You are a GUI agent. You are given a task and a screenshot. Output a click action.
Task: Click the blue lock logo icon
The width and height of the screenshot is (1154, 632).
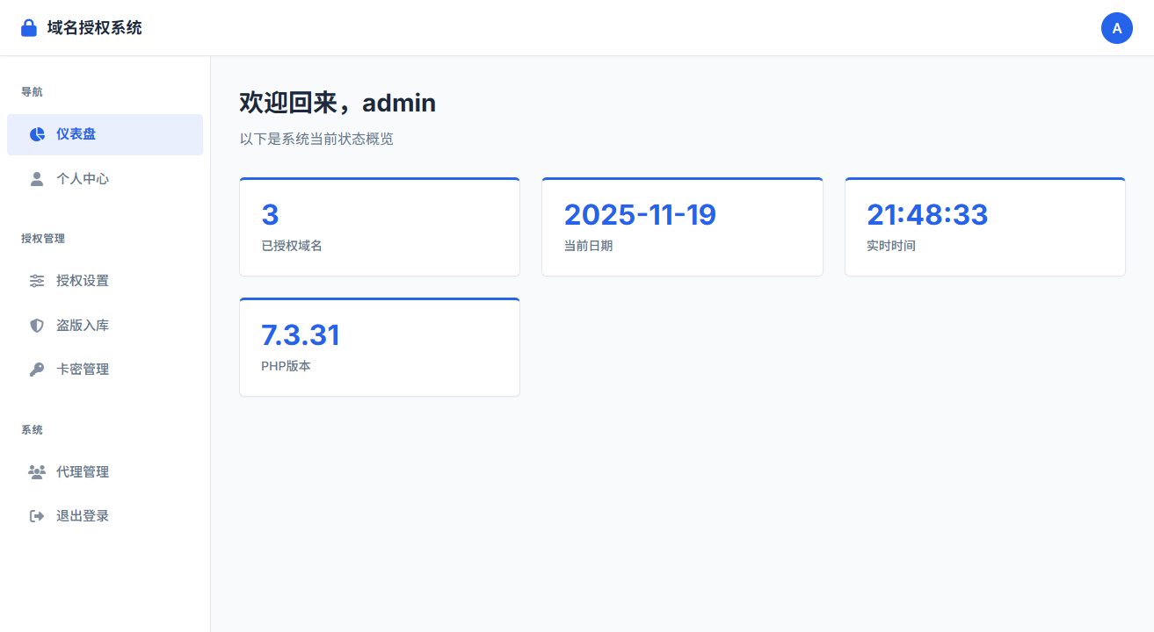[x=29, y=28]
